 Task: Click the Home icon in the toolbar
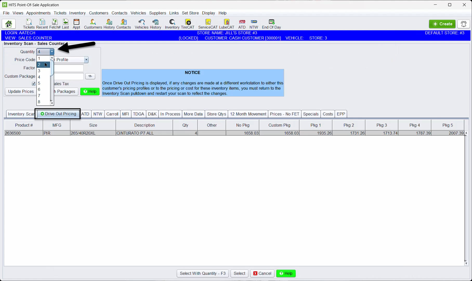pos(9,24)
